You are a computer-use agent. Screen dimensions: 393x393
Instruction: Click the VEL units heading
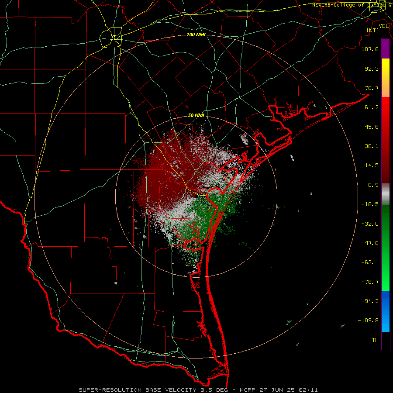383,26
